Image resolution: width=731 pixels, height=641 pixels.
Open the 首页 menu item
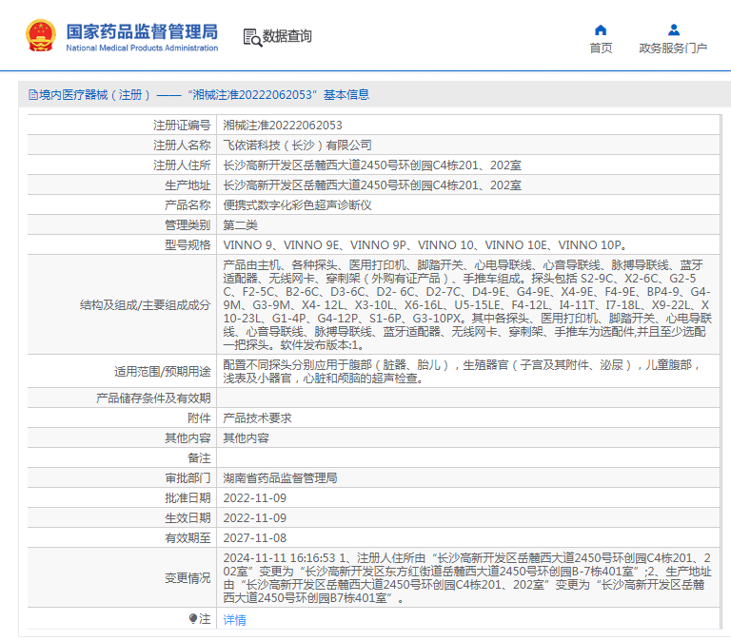[x=601, y=48]
